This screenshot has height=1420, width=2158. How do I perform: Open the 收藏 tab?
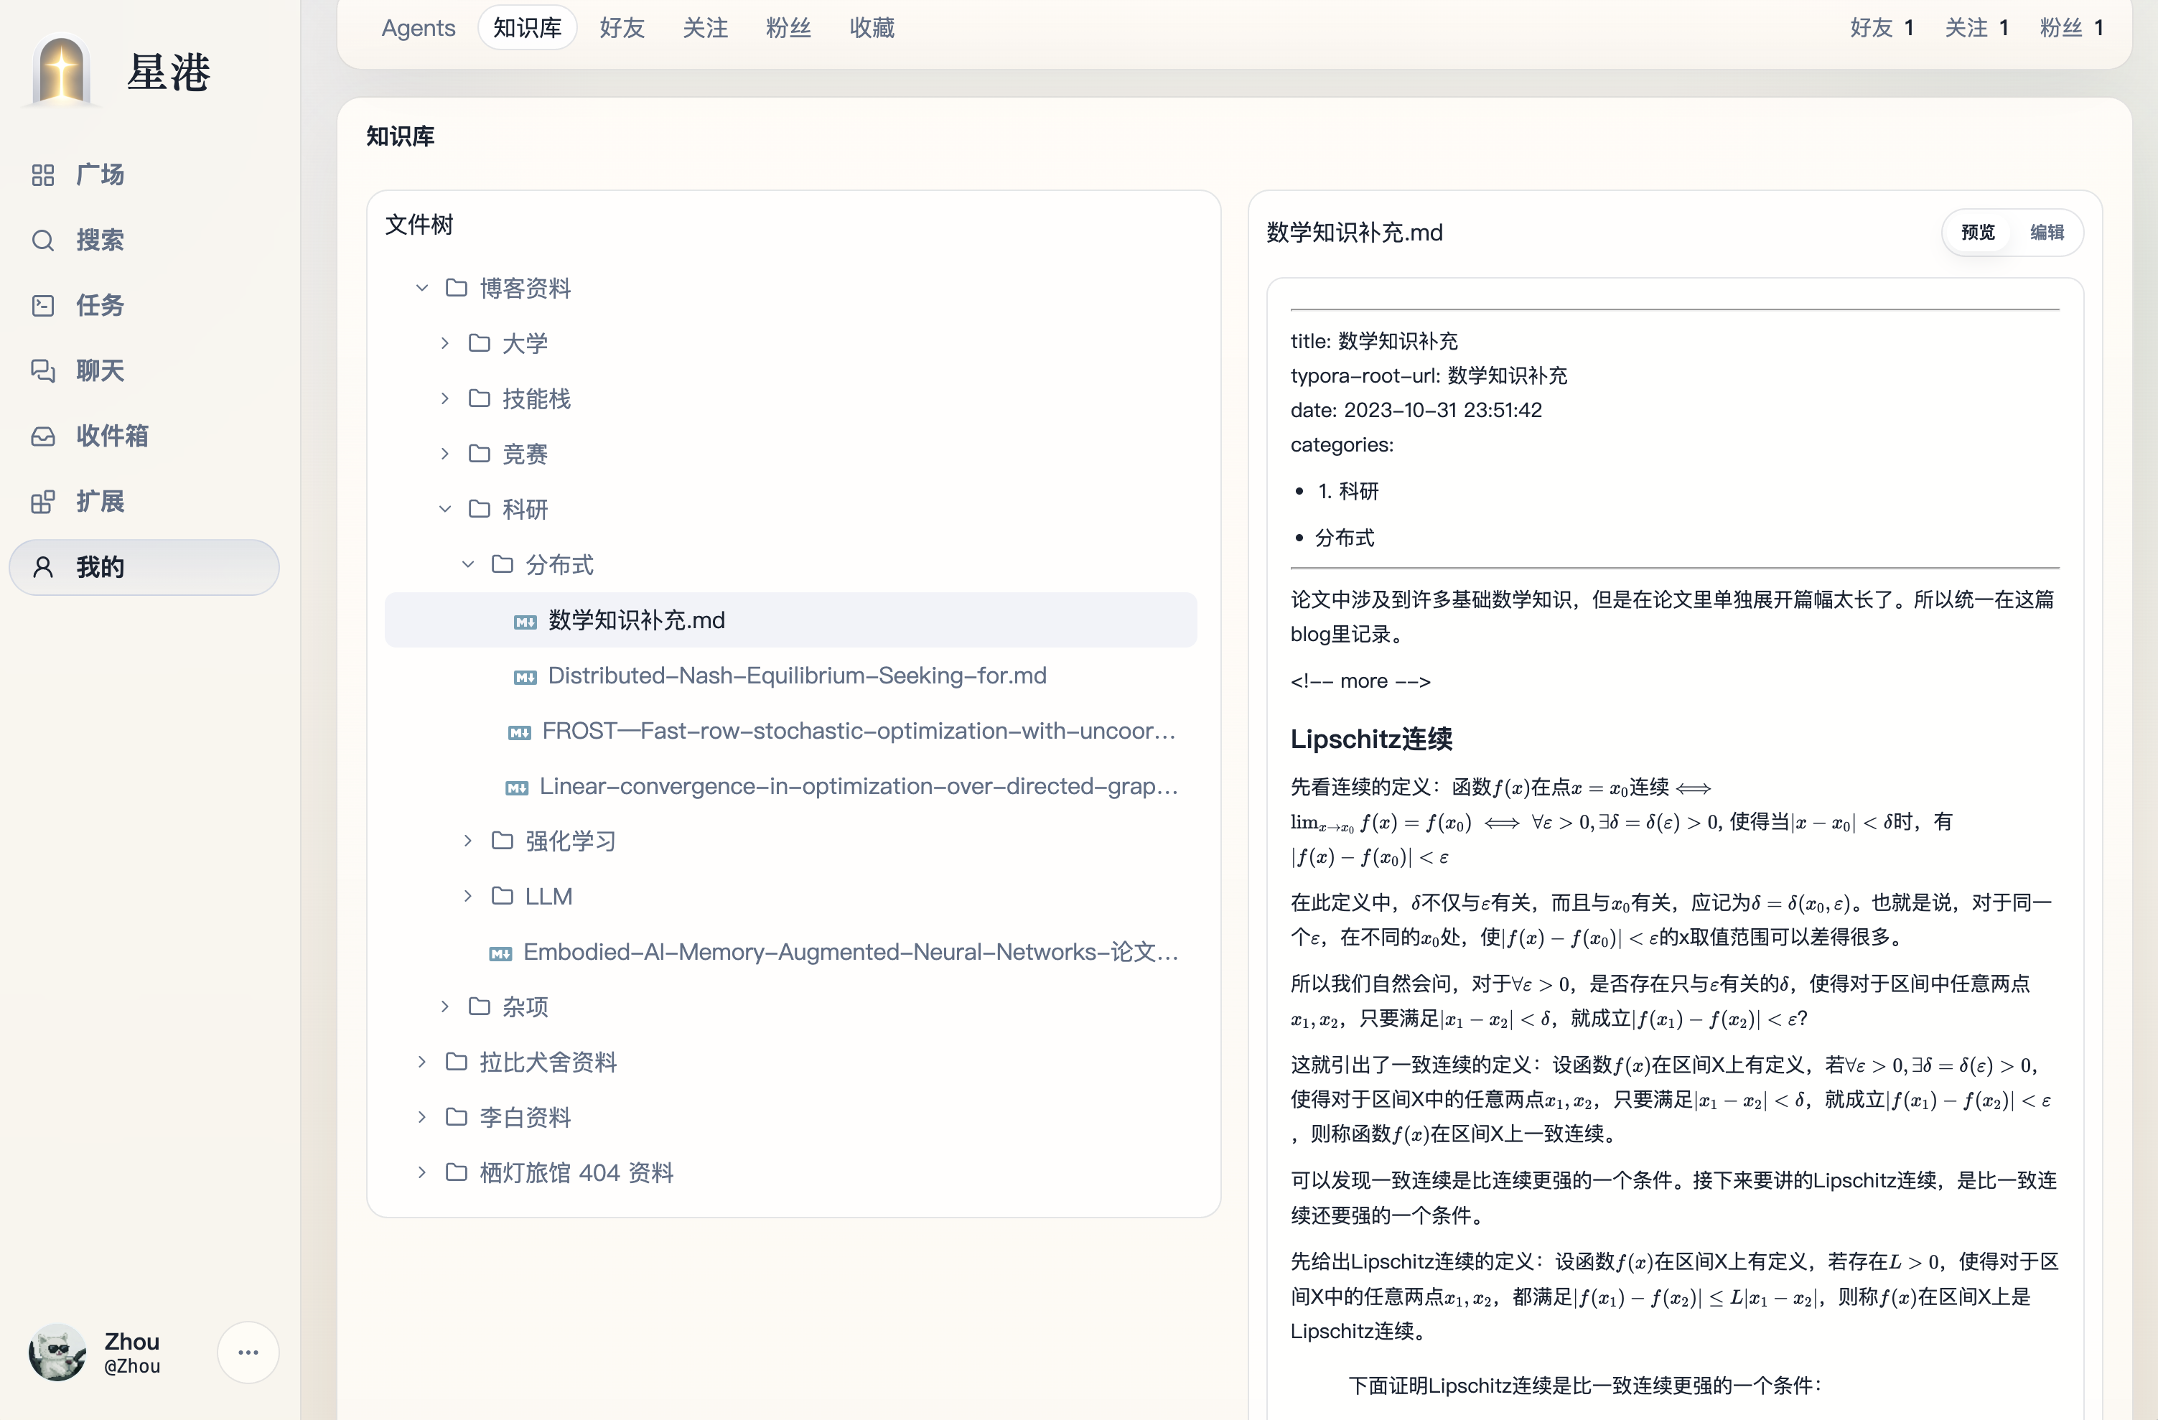[871, 27]
